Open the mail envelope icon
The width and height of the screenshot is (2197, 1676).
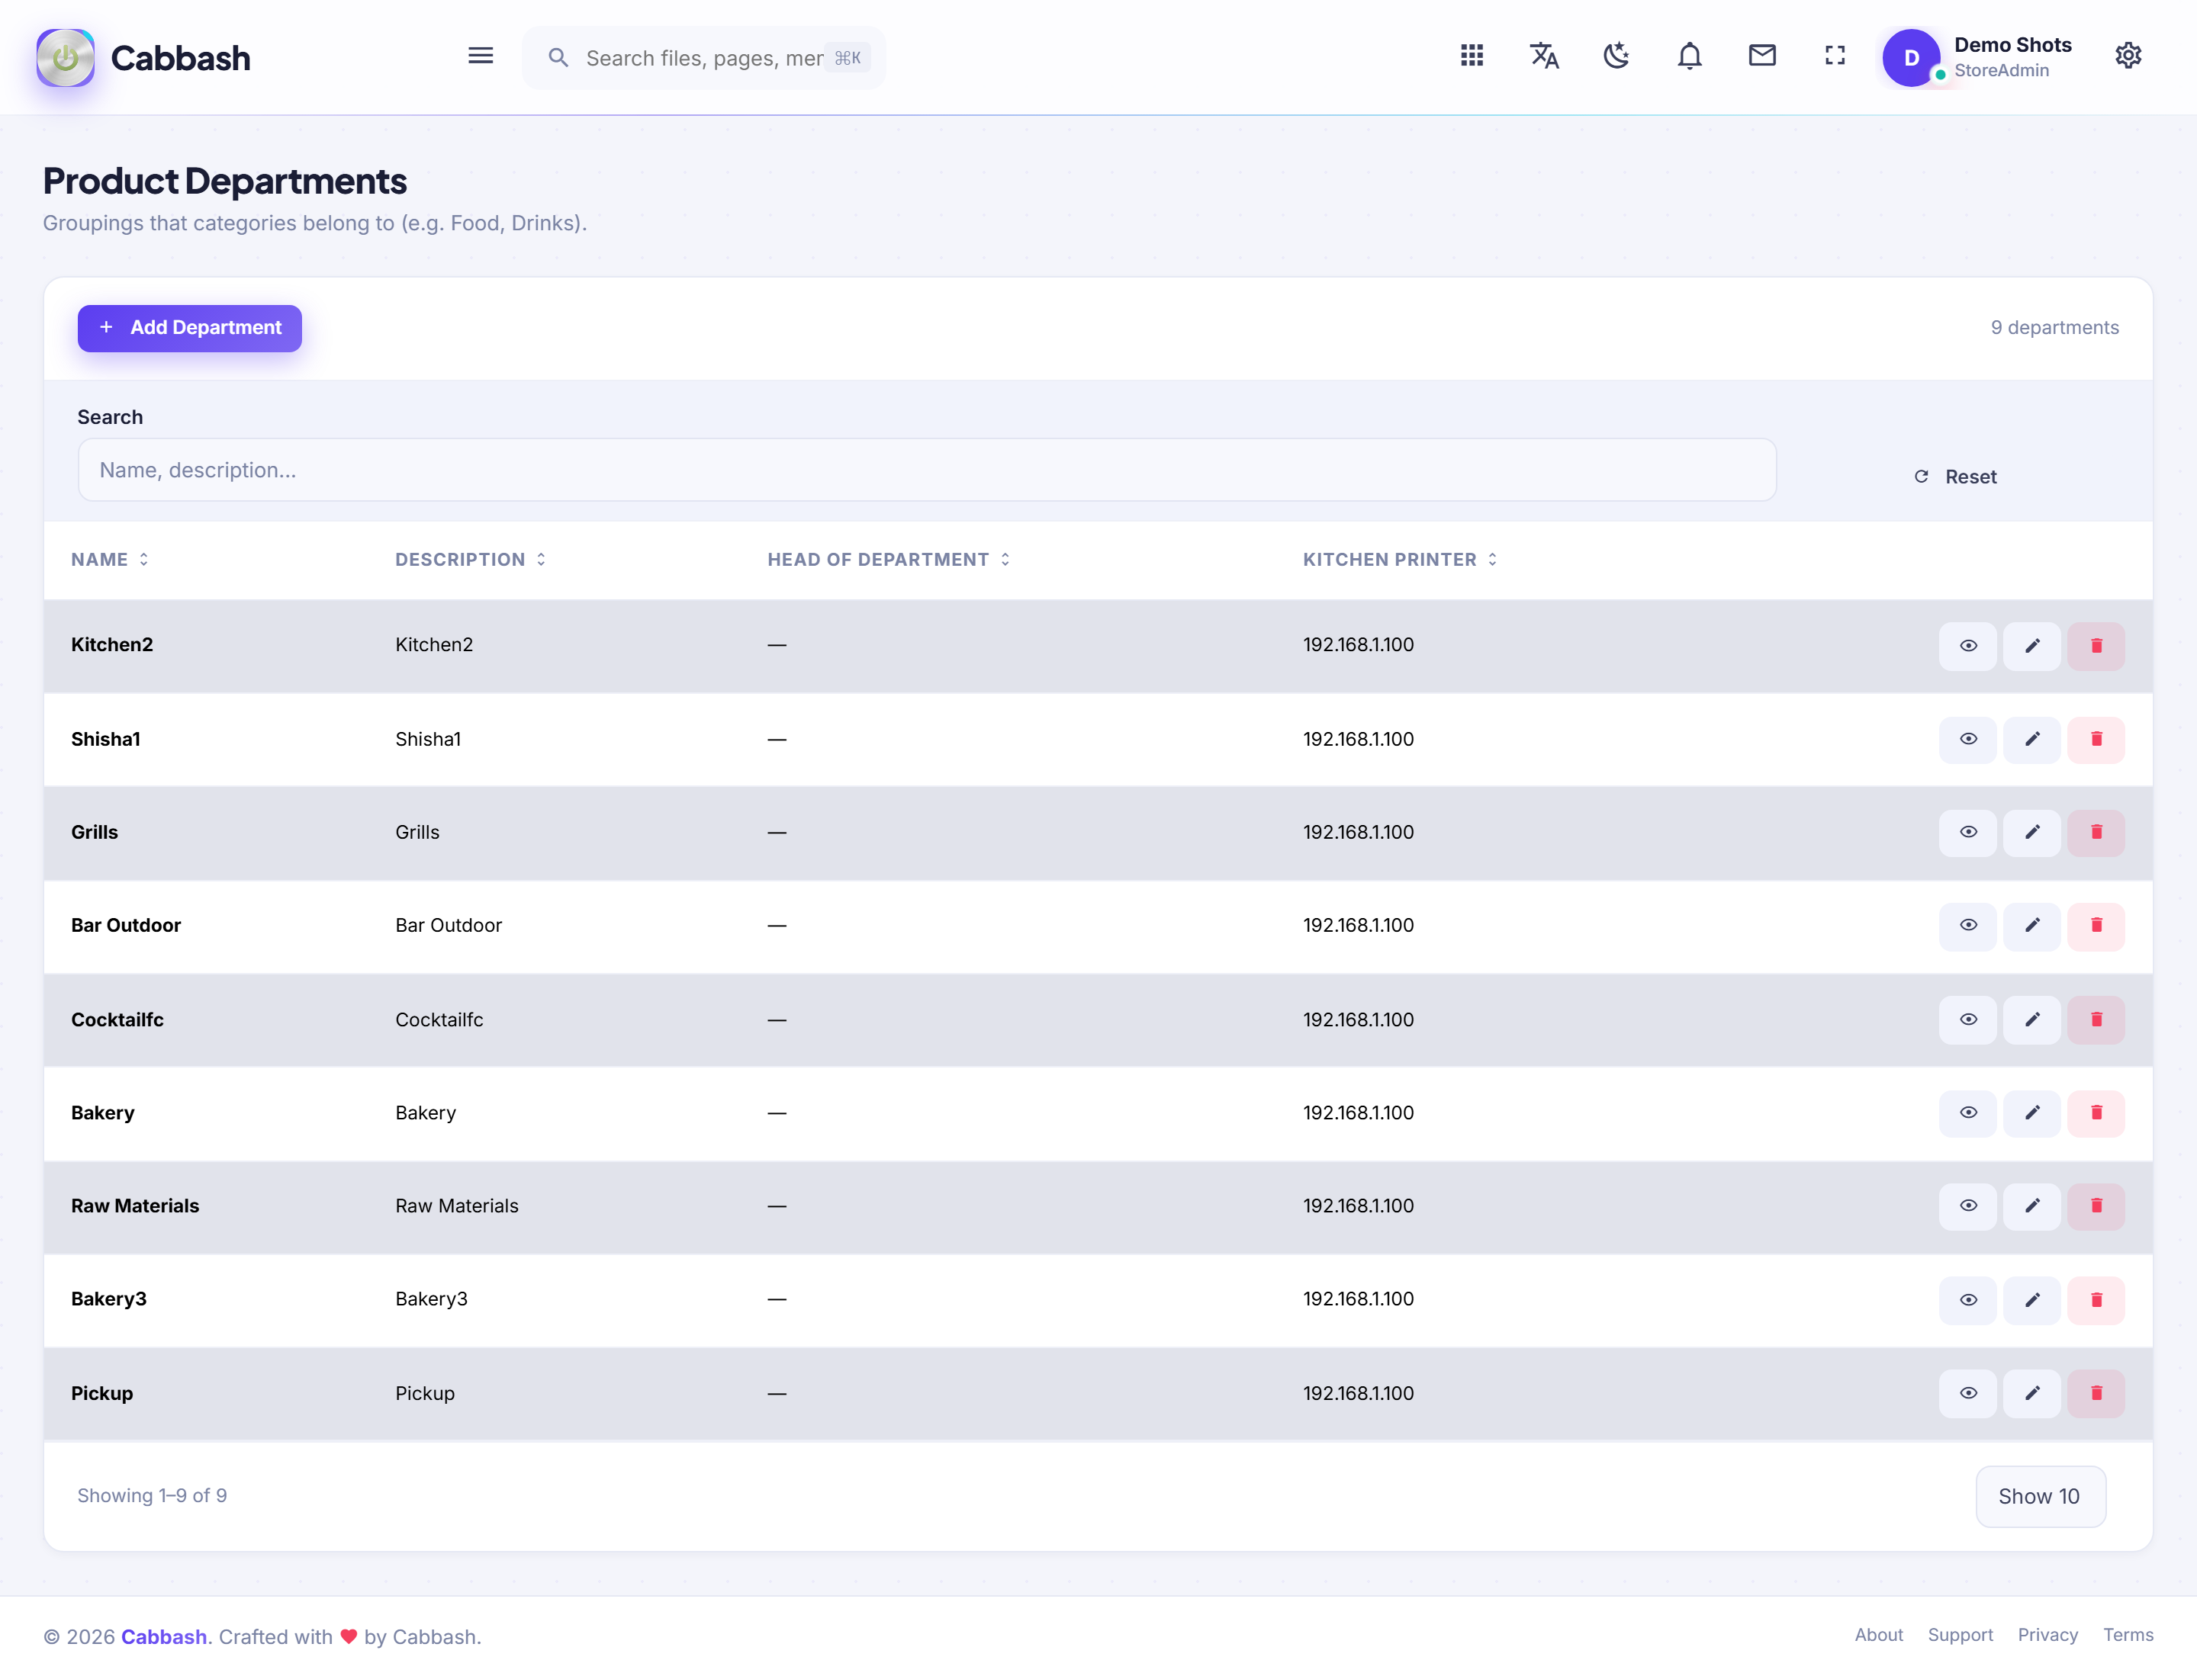[1761, 56]
